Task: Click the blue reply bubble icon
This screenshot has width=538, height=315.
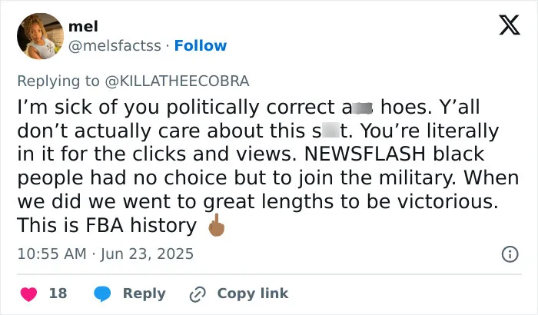Action: [102, 293]
